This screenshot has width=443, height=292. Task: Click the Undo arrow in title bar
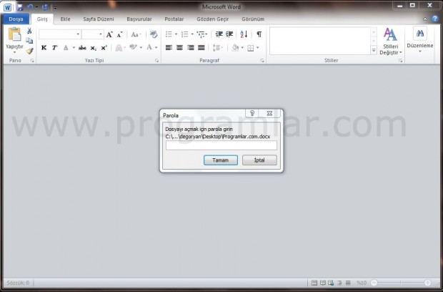point(30,7)
